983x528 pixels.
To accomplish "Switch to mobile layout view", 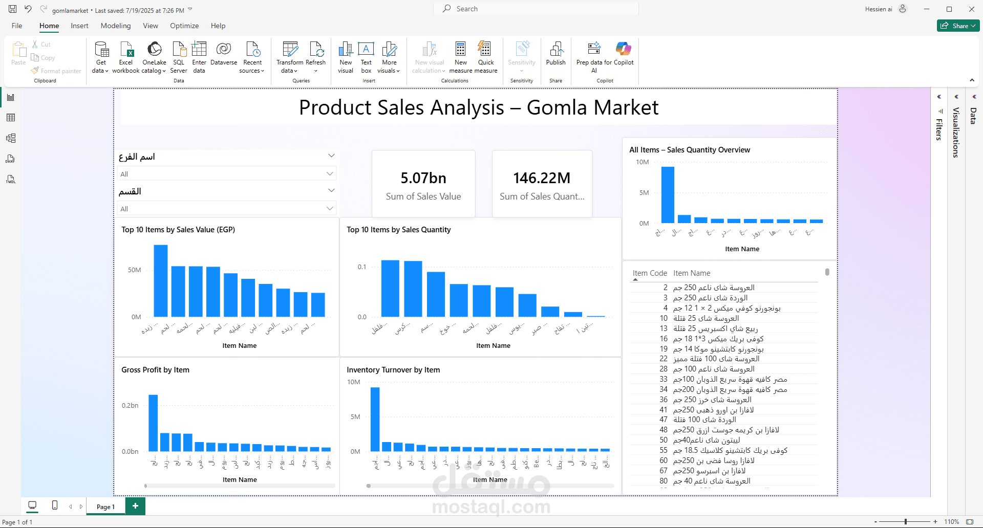I will coord(54,505).
